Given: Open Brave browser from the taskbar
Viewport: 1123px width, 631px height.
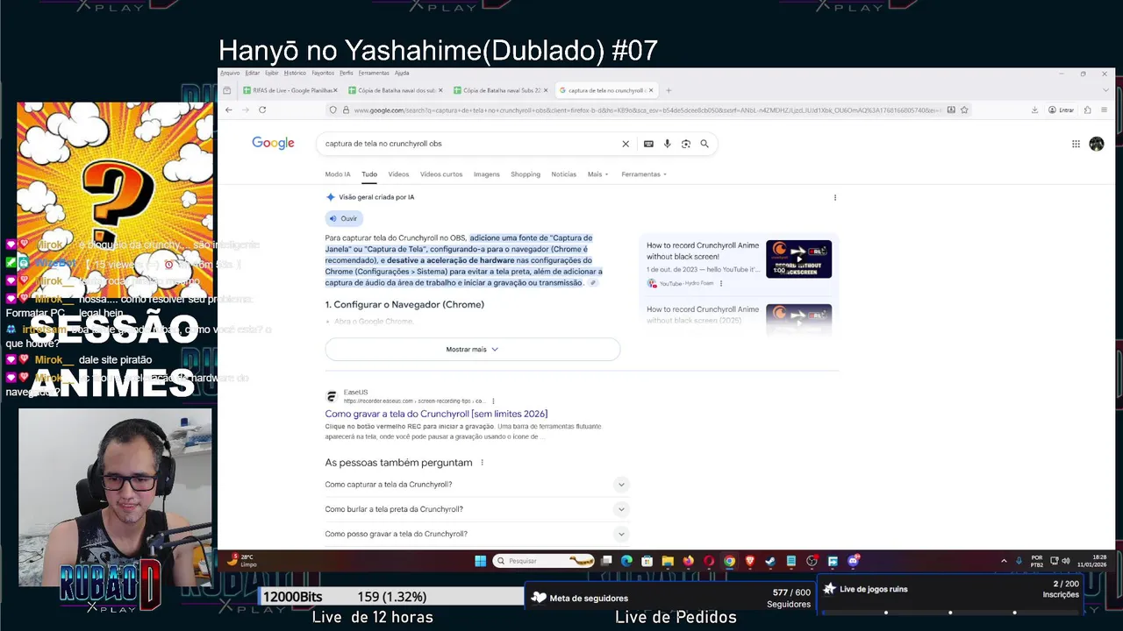Looking at the screenshot, I should [x=750, y=561].
